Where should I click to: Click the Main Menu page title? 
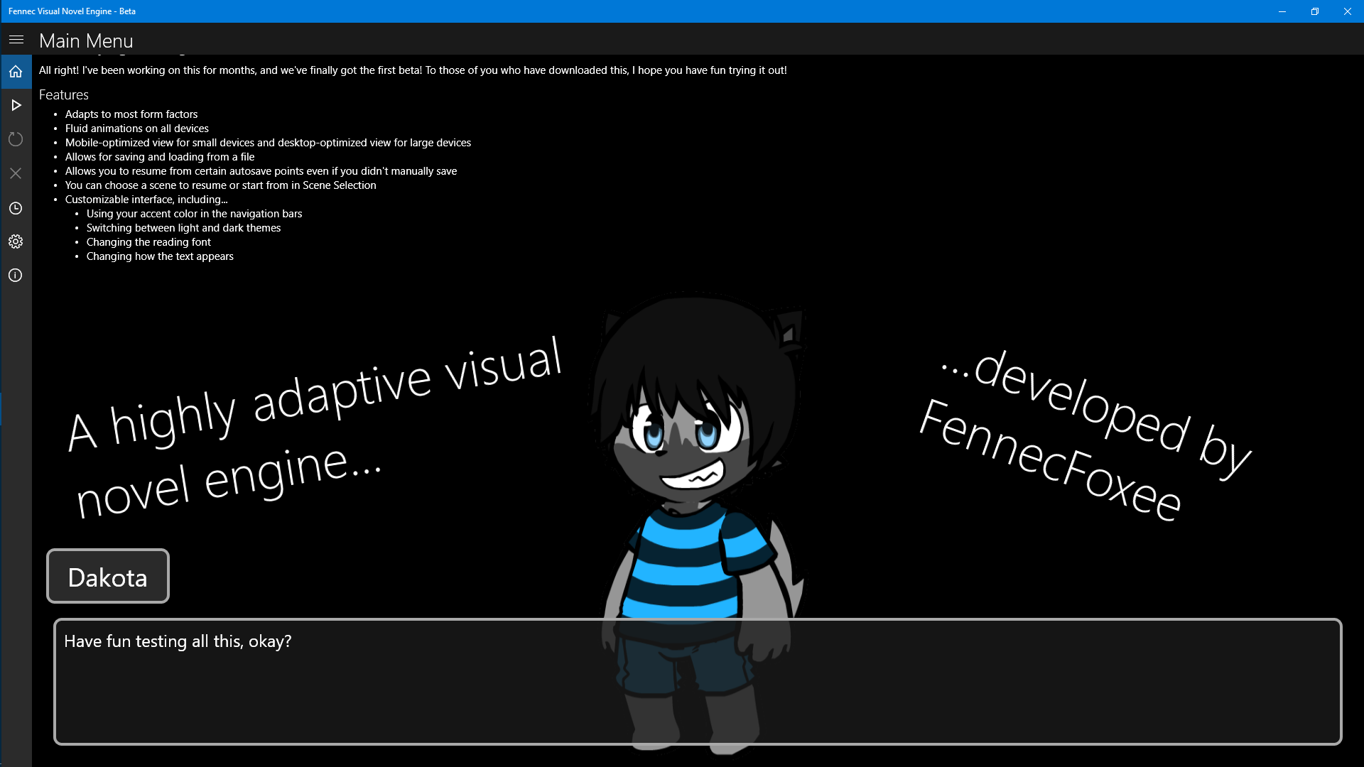pos(86,40)
